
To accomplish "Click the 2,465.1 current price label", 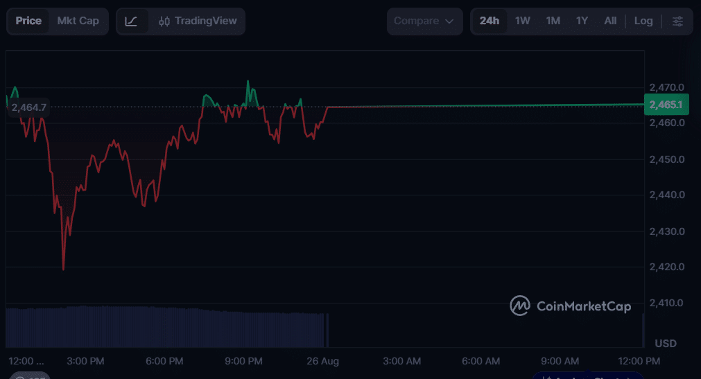I will (666, 105).
